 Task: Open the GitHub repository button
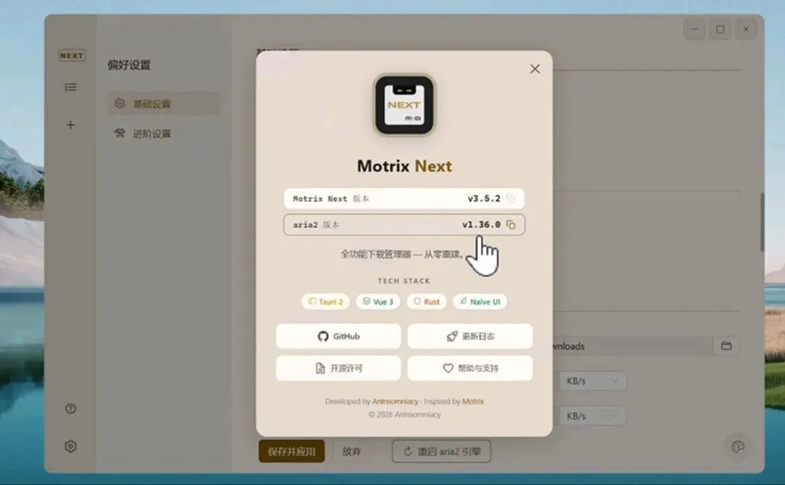pyautogui.click(x=339, y=336)
